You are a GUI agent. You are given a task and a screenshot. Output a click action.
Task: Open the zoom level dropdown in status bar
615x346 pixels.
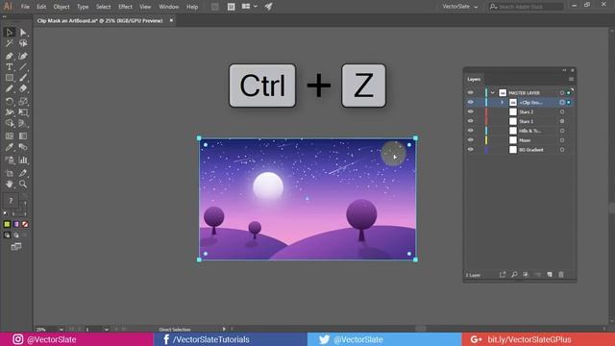point(61,329)
